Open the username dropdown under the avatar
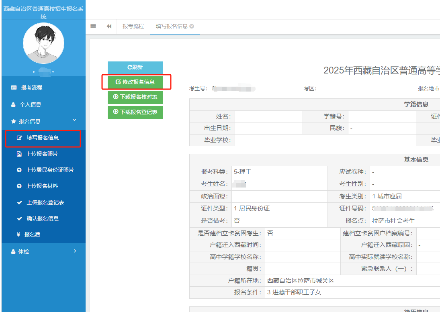This screenshot has width=440, height=312. (x=43, y=71)
